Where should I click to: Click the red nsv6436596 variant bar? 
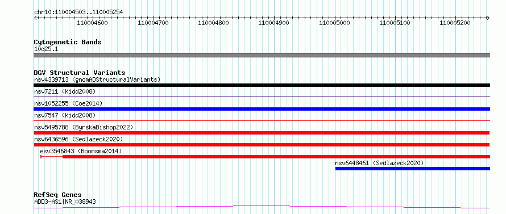coord(262,145)
